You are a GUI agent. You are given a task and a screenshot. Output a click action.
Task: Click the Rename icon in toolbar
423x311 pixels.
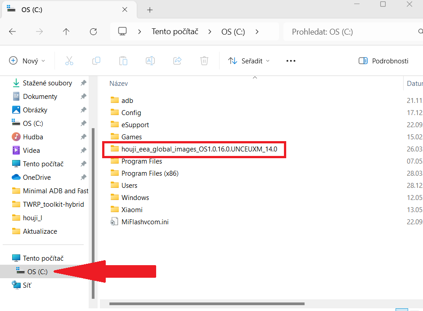click(150, 61)
